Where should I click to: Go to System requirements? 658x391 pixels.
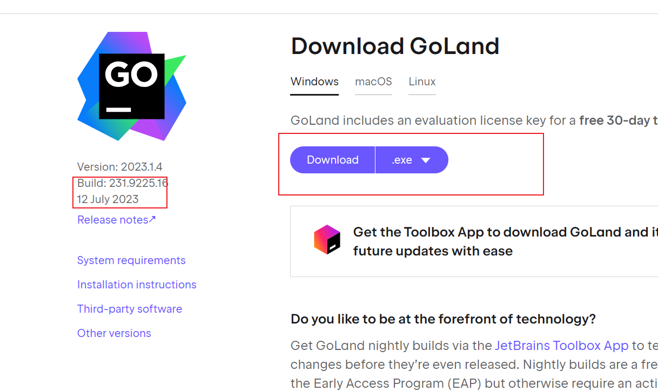(131, 260)
